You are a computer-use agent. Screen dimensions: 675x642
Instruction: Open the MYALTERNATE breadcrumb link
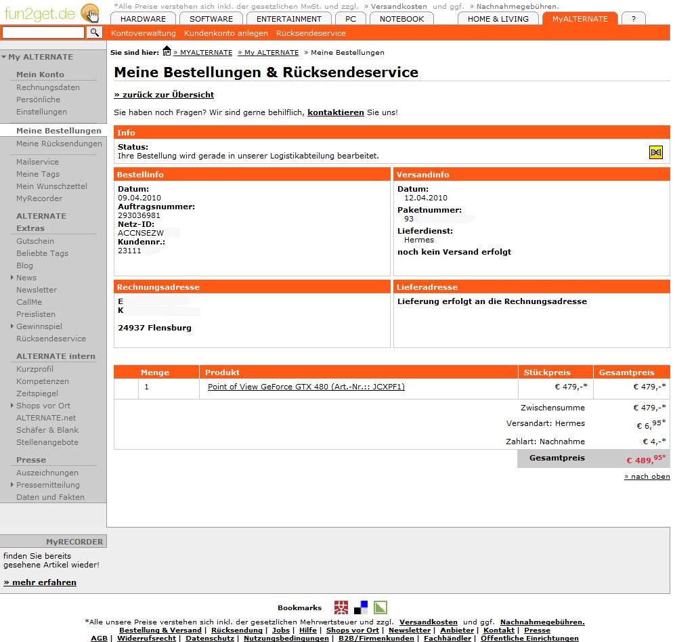202,53
